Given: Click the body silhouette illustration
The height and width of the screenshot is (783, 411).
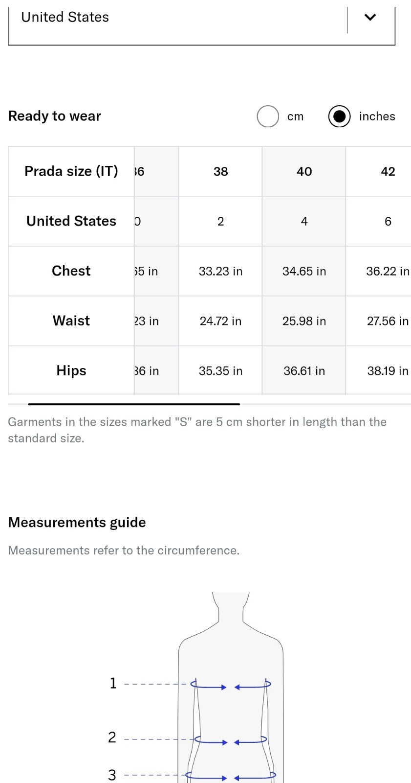Looking at the screenshot, I should tap(231, 688).
